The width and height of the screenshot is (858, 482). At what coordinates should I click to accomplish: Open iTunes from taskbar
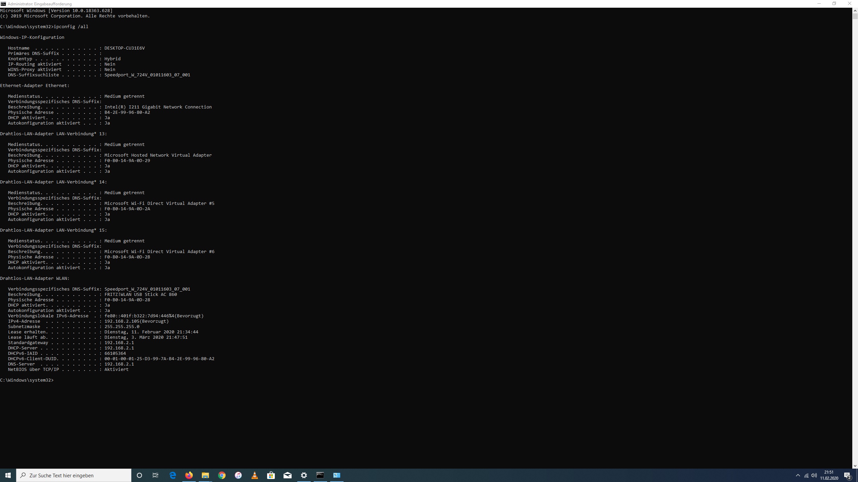click(x=238, y=475)
